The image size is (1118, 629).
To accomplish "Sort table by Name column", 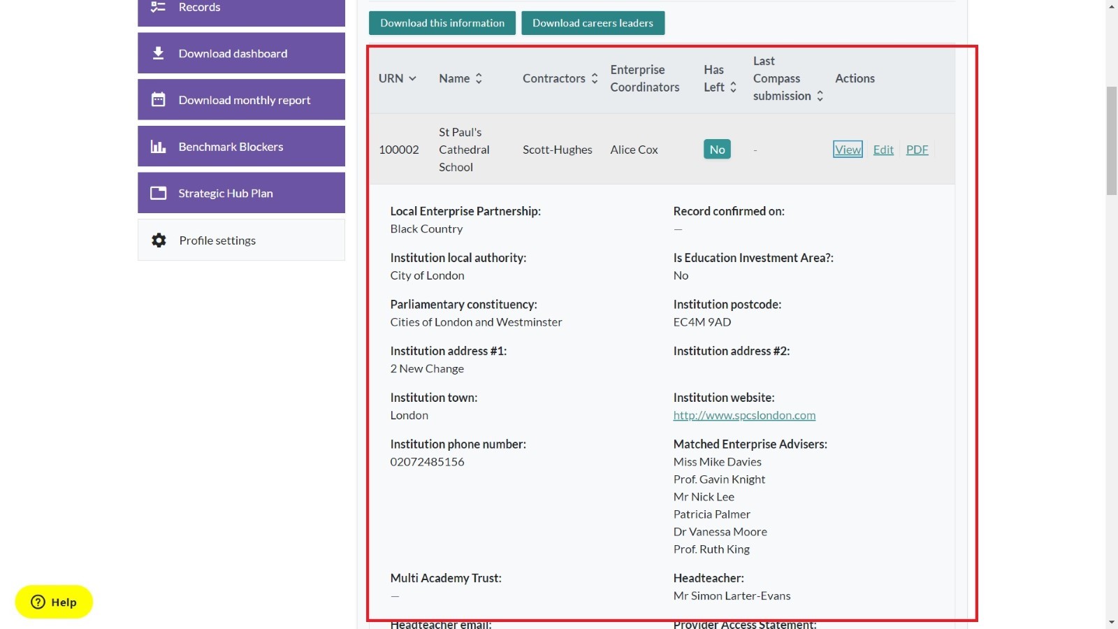I will [460, 78].
